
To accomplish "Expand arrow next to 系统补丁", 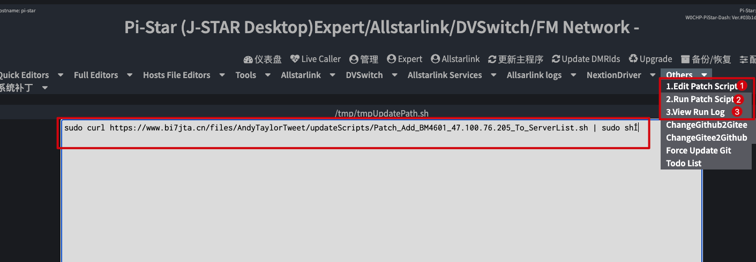I will (x=45, y=87).
